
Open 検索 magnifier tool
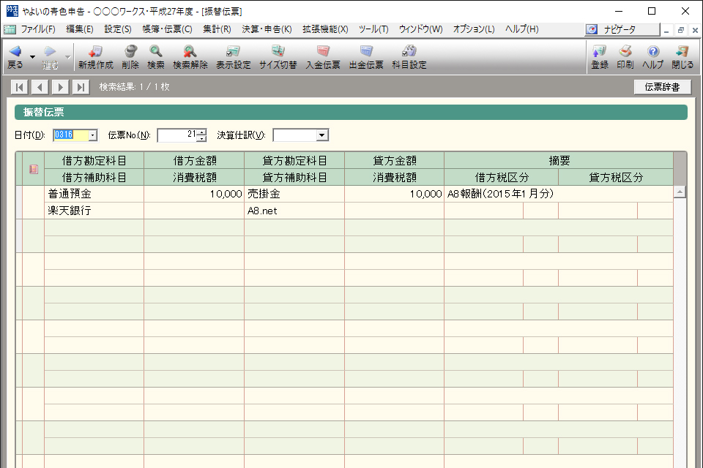[155, 57]
